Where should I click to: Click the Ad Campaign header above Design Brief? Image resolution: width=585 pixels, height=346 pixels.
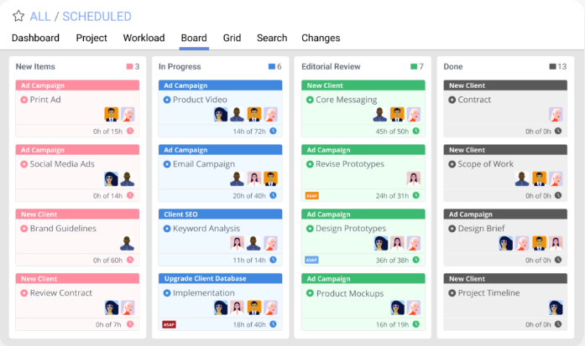505,214
